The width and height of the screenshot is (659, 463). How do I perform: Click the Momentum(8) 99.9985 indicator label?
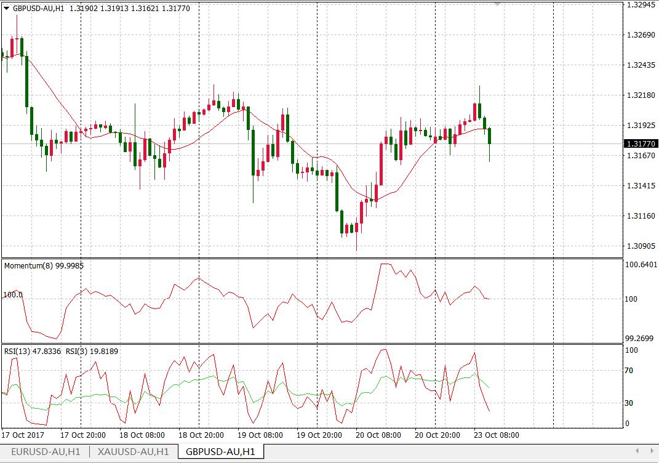click(44, 266)
